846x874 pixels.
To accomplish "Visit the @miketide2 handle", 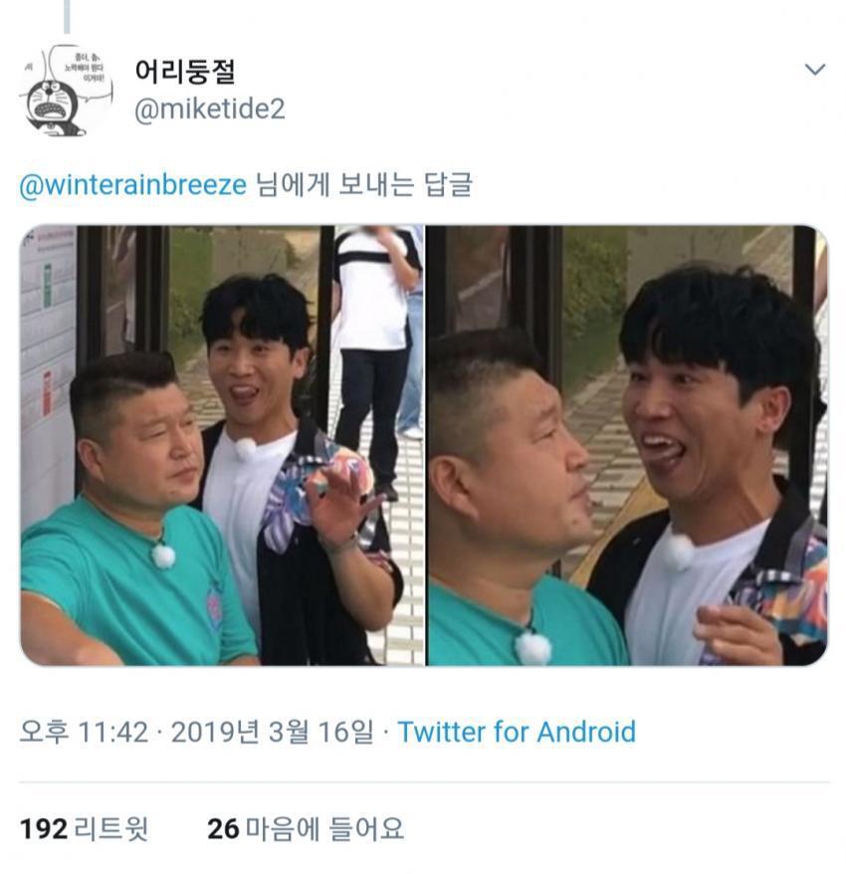I will click(x=210, y=109).
